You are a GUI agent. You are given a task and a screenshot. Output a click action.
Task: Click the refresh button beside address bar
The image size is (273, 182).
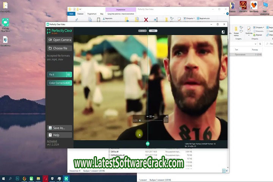pos(260,44)
